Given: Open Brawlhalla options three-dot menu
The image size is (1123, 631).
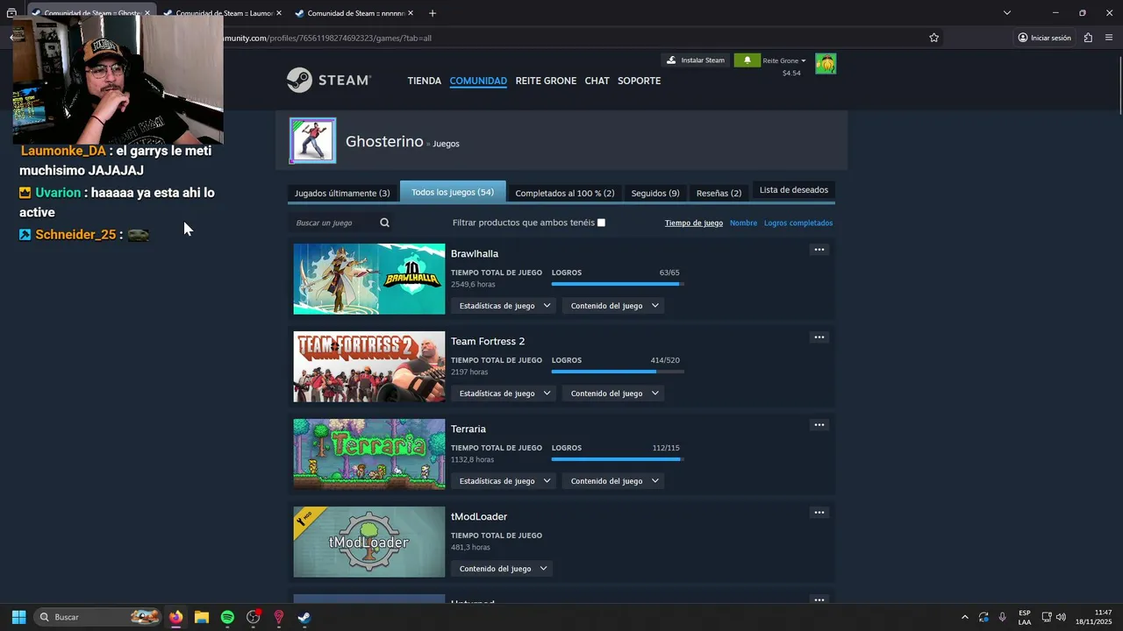Looking at the screenshot, I should tap(819, 250).
